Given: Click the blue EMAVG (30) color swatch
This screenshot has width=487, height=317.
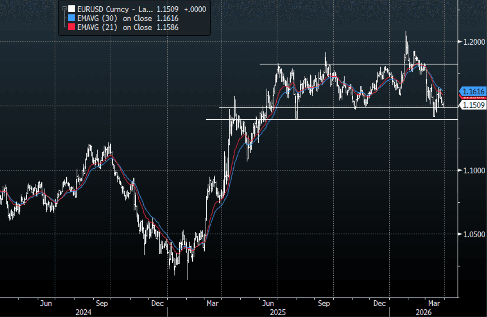Looking at the screenshot, I should [72, 18].
